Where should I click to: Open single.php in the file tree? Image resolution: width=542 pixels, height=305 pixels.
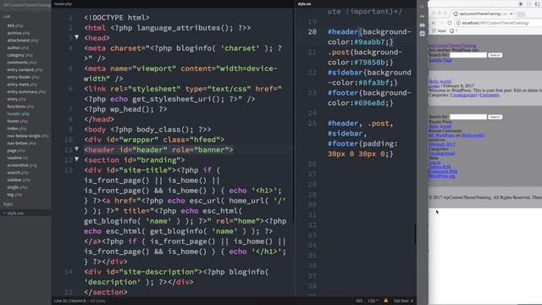(x=18, y=187)
